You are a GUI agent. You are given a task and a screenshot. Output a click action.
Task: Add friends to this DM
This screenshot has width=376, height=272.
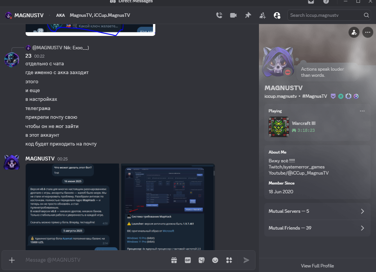click(x=262, y=16)
